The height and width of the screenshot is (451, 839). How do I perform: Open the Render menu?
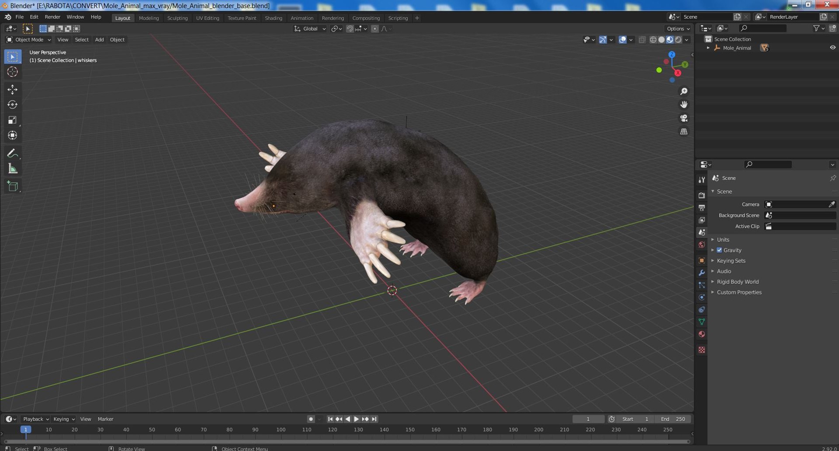(x=52, y=17)
